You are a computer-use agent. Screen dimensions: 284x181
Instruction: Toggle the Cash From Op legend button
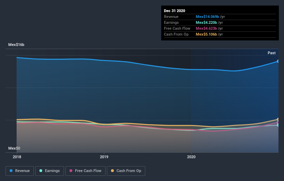click(x=126, y=171)
